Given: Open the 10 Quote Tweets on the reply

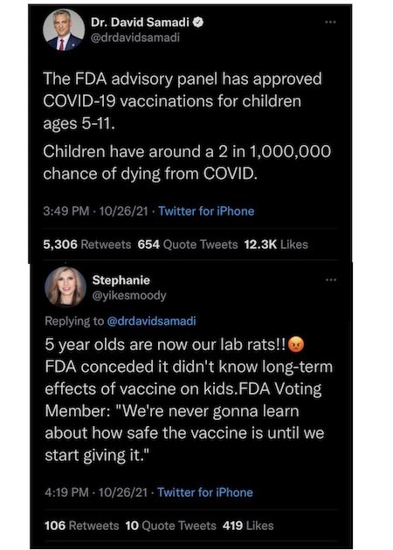Looking at the screenshot, I should point(171,526).
